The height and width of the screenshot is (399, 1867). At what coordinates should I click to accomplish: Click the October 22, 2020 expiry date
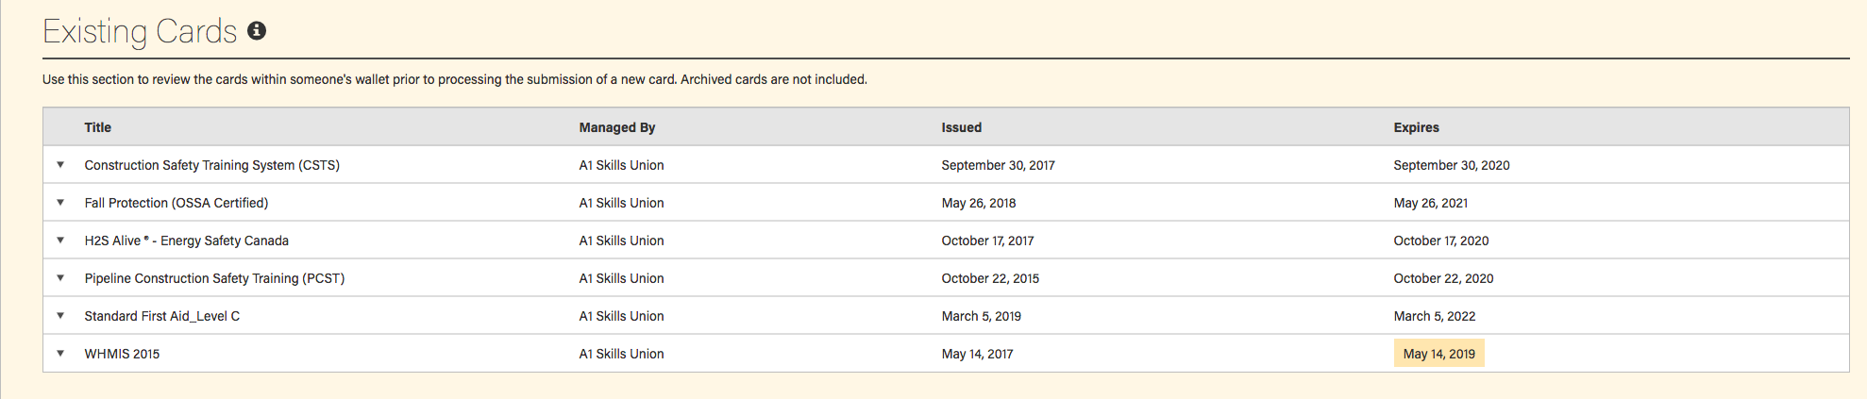[x=1443, y=278]
